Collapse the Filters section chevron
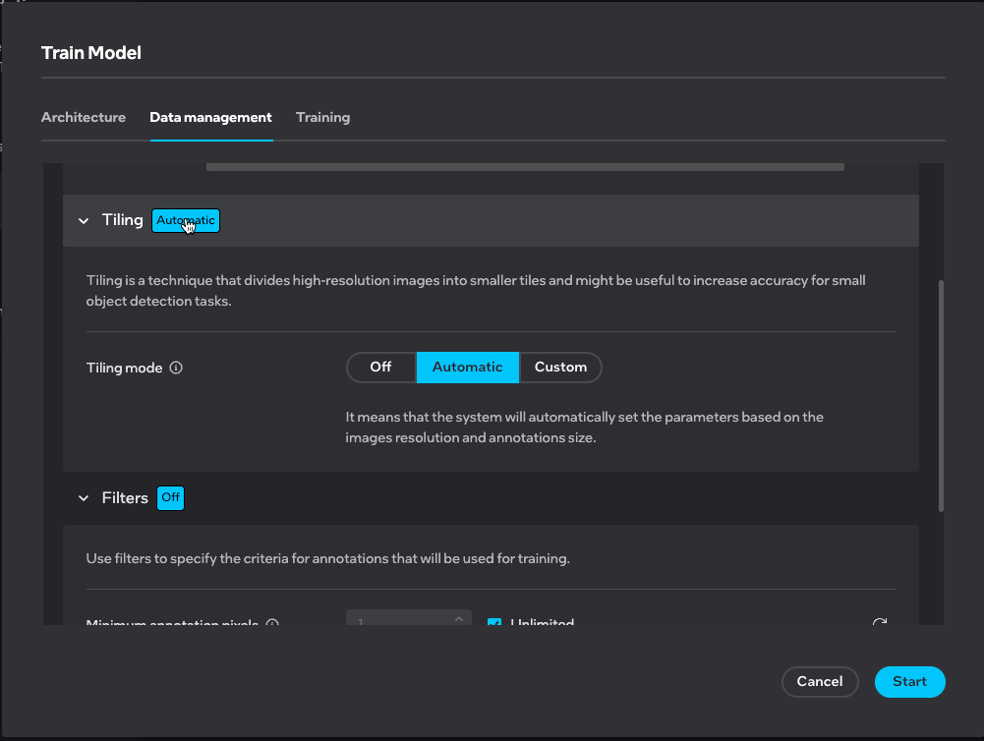The height and width of the screenshot is (741, 984). [84, 498]
